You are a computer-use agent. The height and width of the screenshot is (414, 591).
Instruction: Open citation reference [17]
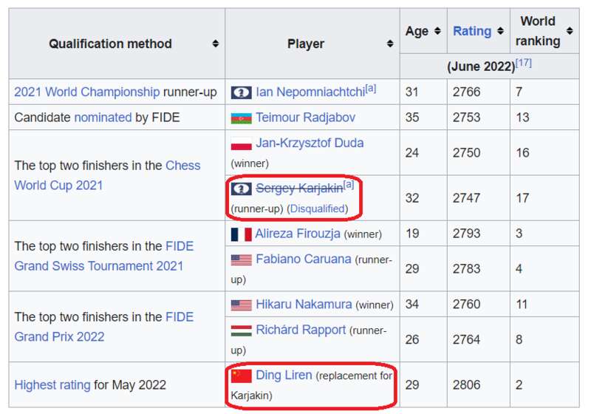tap(524, 63)
